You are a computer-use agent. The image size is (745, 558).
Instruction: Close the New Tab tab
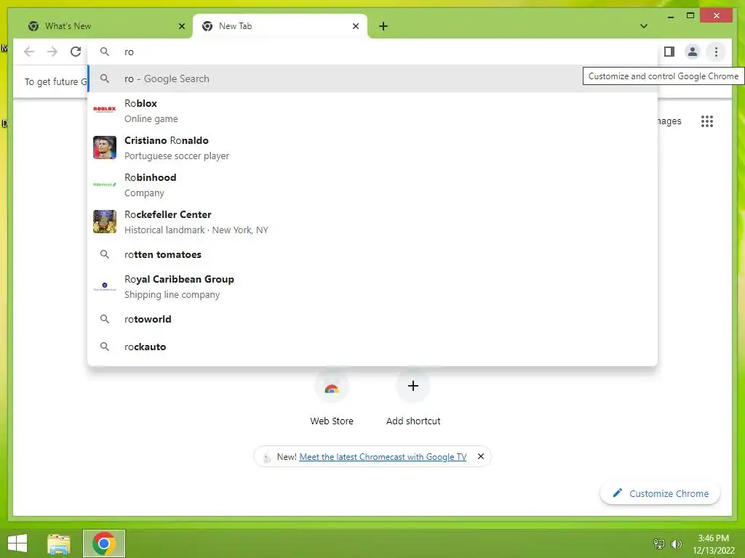[x=355, y=26]
